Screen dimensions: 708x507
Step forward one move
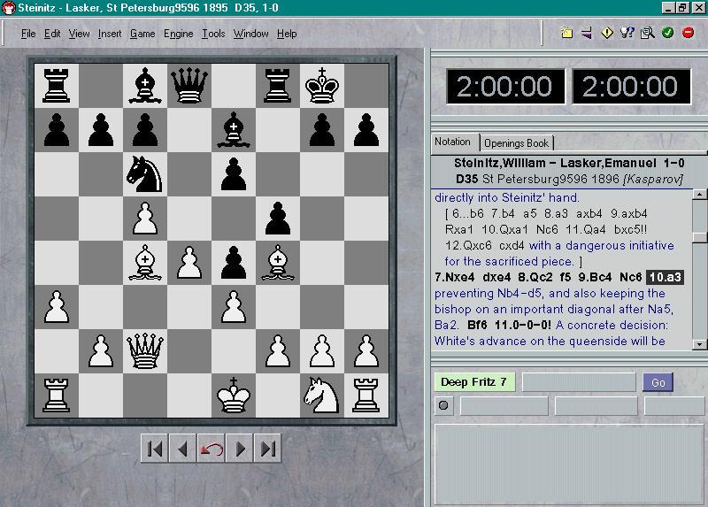click(x=239, y=449)
